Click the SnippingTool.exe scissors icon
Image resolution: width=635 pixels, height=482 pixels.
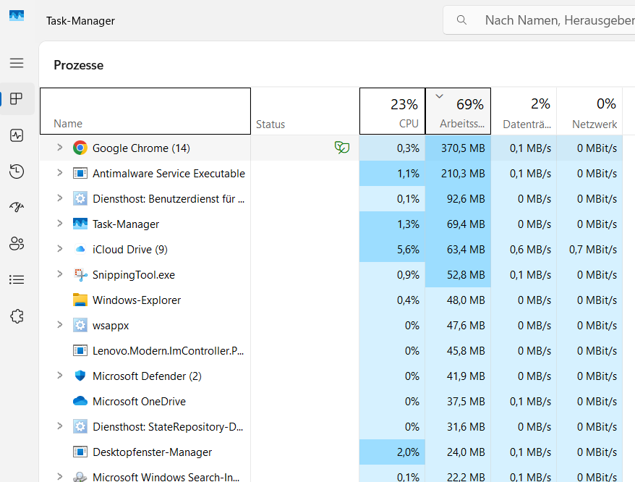click(80, 274)
